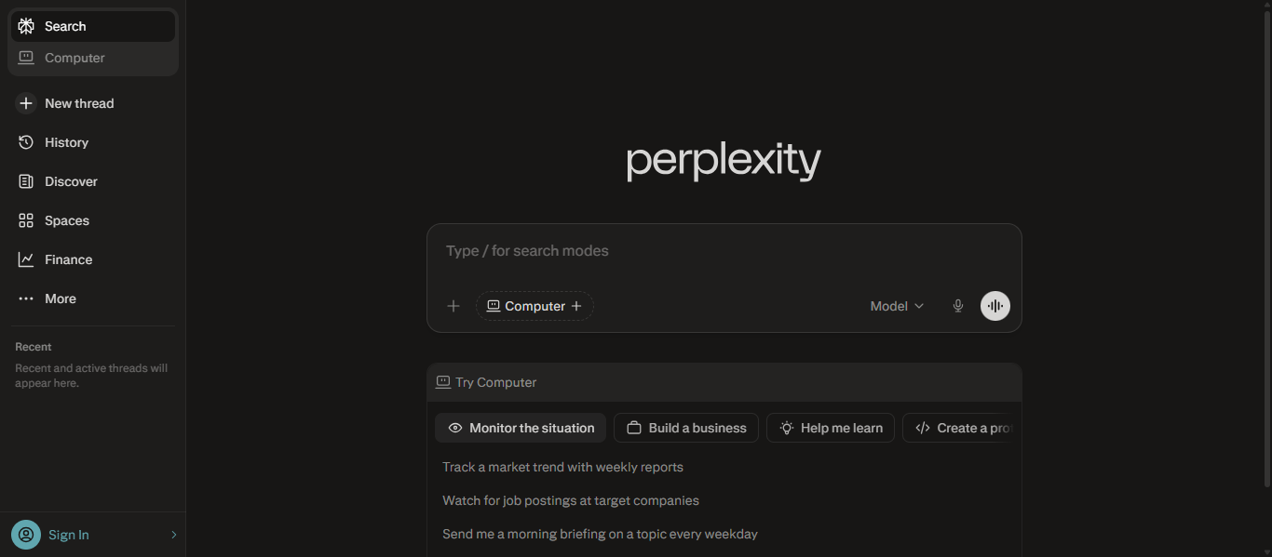The image size is (1272, 557).
Task: Select the Help me learn tab
Action: (830, 427)
